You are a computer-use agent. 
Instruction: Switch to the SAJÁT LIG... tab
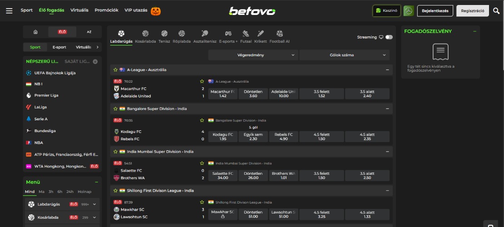point(77,61)
